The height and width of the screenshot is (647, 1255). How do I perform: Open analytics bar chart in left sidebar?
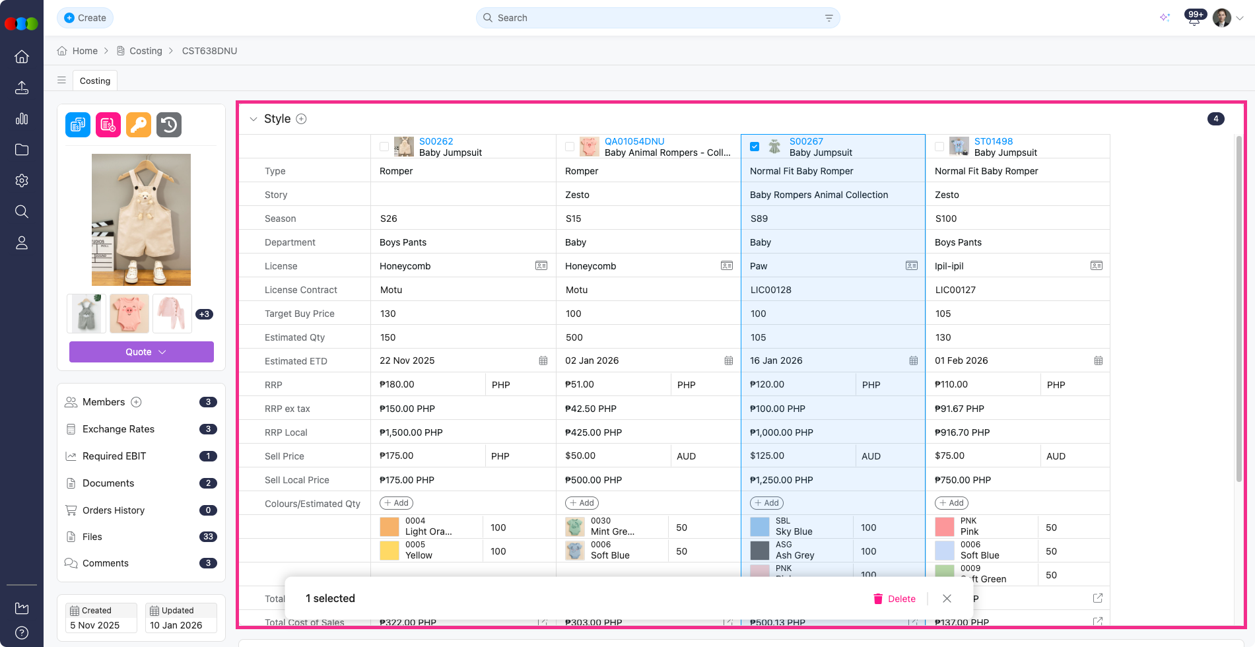coord(22,119)
